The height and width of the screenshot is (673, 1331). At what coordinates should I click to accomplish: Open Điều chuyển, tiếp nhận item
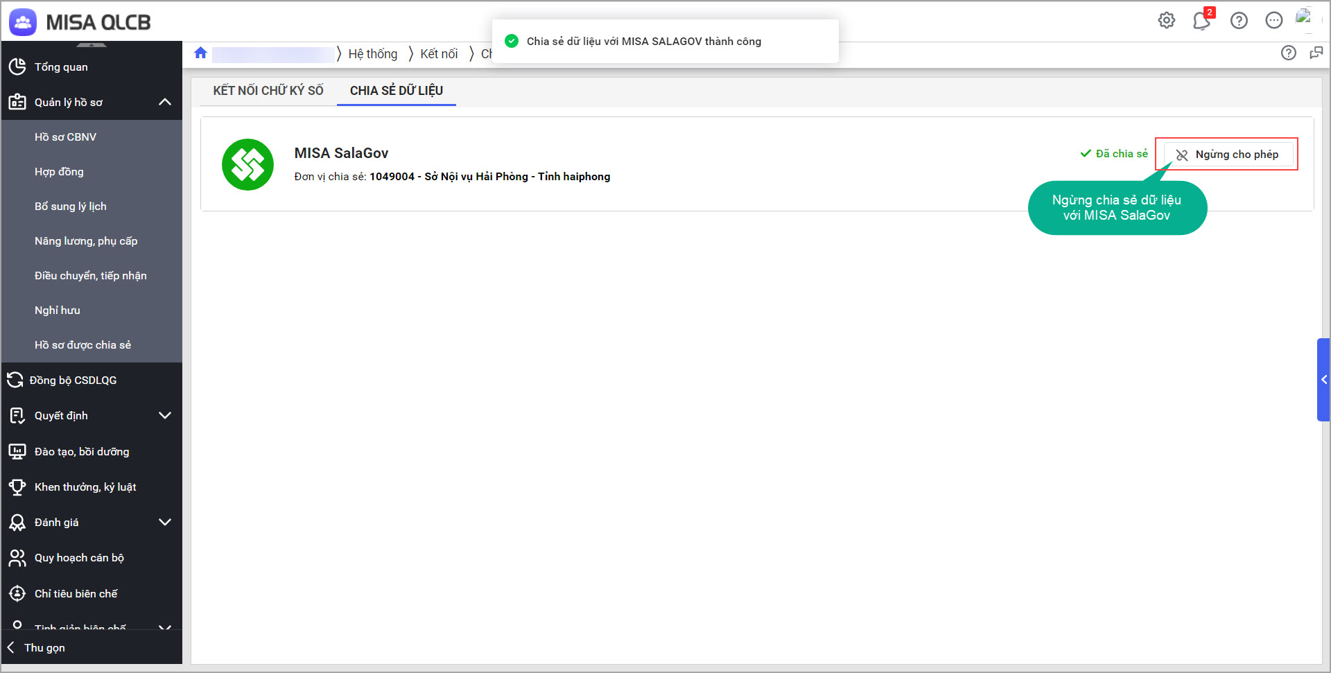(92, 276)
